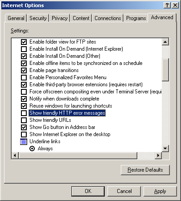181x201 pixels.
Task: Uncheck Enable page transitions
Action: point(24,70)
